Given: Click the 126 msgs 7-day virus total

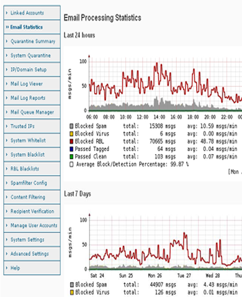Looking at the screenshot, I should click(166, 293).
